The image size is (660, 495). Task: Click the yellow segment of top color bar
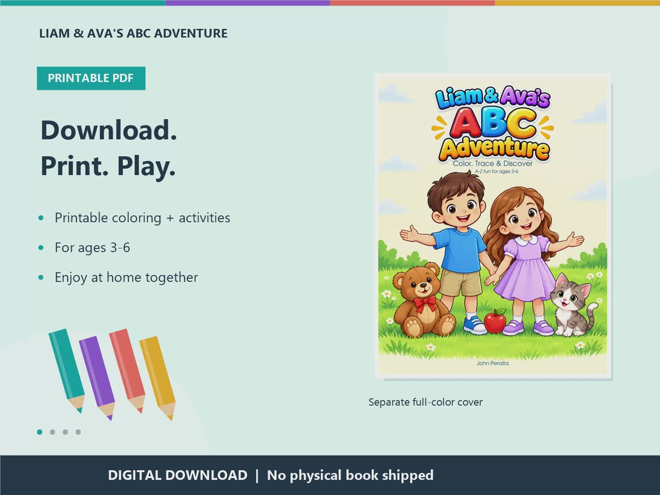tap(577, 3)
